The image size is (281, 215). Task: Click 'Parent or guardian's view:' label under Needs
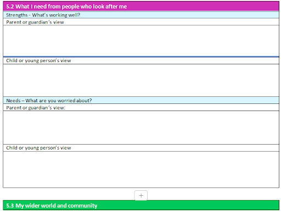click(x=36, y=108)
